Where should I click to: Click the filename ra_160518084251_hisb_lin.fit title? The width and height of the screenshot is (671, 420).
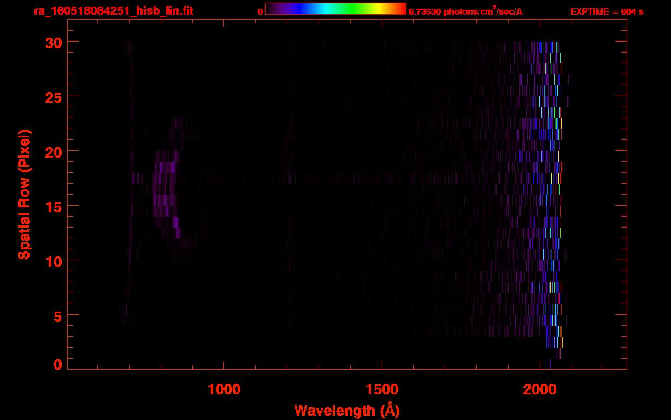(x=113, y=11)
